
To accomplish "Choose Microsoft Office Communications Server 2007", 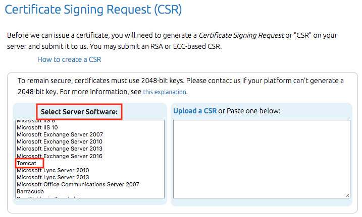I will (x=78, y=184).
